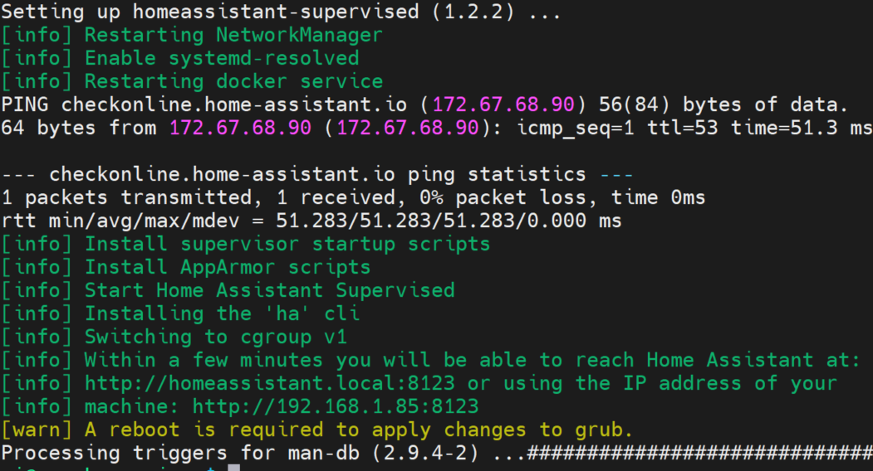The width and height of the screenshot is (873, 471).
Task: Click the 'Install AppArmor scripts' line
Action: [x=186, y=267]
